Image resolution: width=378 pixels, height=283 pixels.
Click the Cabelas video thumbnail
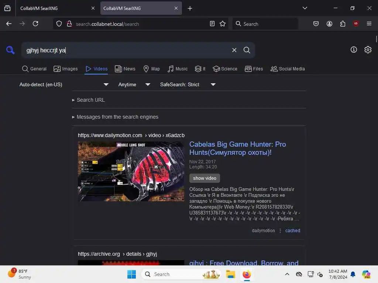point(131,171)
